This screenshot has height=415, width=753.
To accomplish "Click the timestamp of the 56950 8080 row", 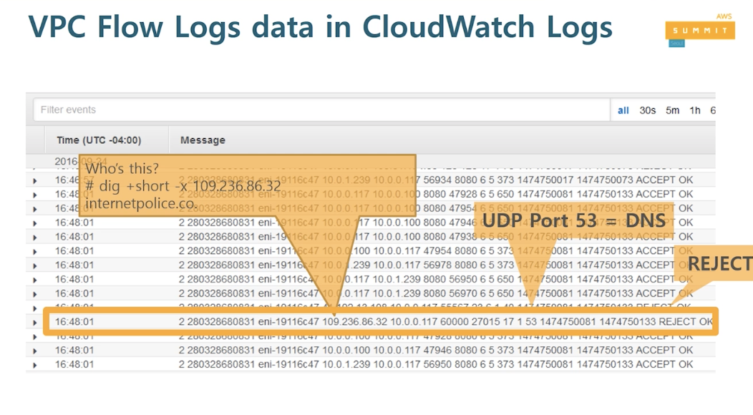I will point(74,364).
